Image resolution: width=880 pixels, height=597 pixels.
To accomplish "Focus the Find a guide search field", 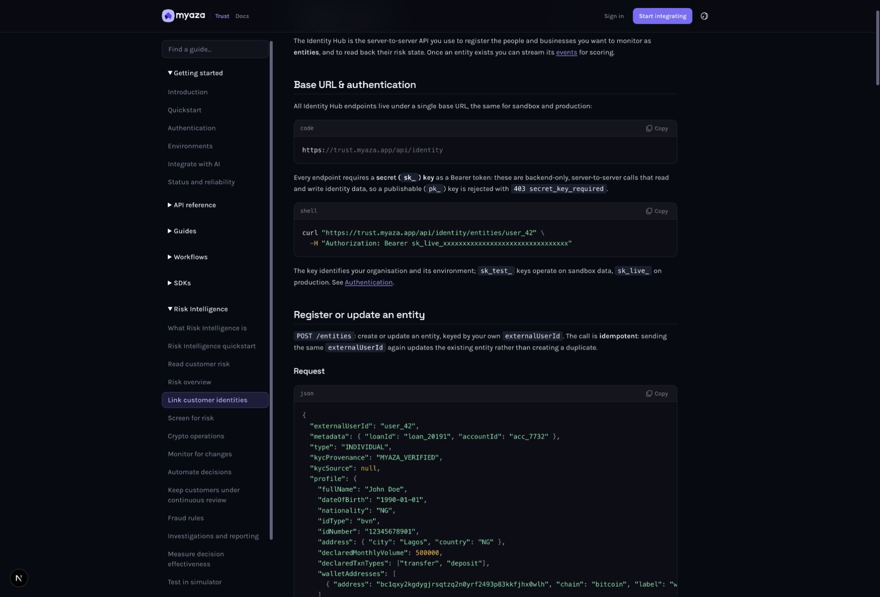I will pyautogui.click(x=215, y=49).
